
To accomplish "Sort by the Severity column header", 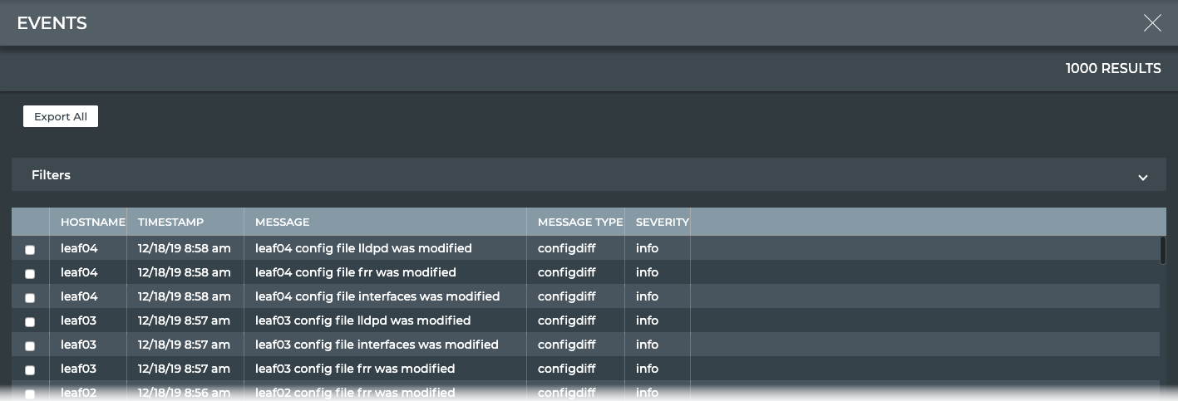I will coord(662,222).
